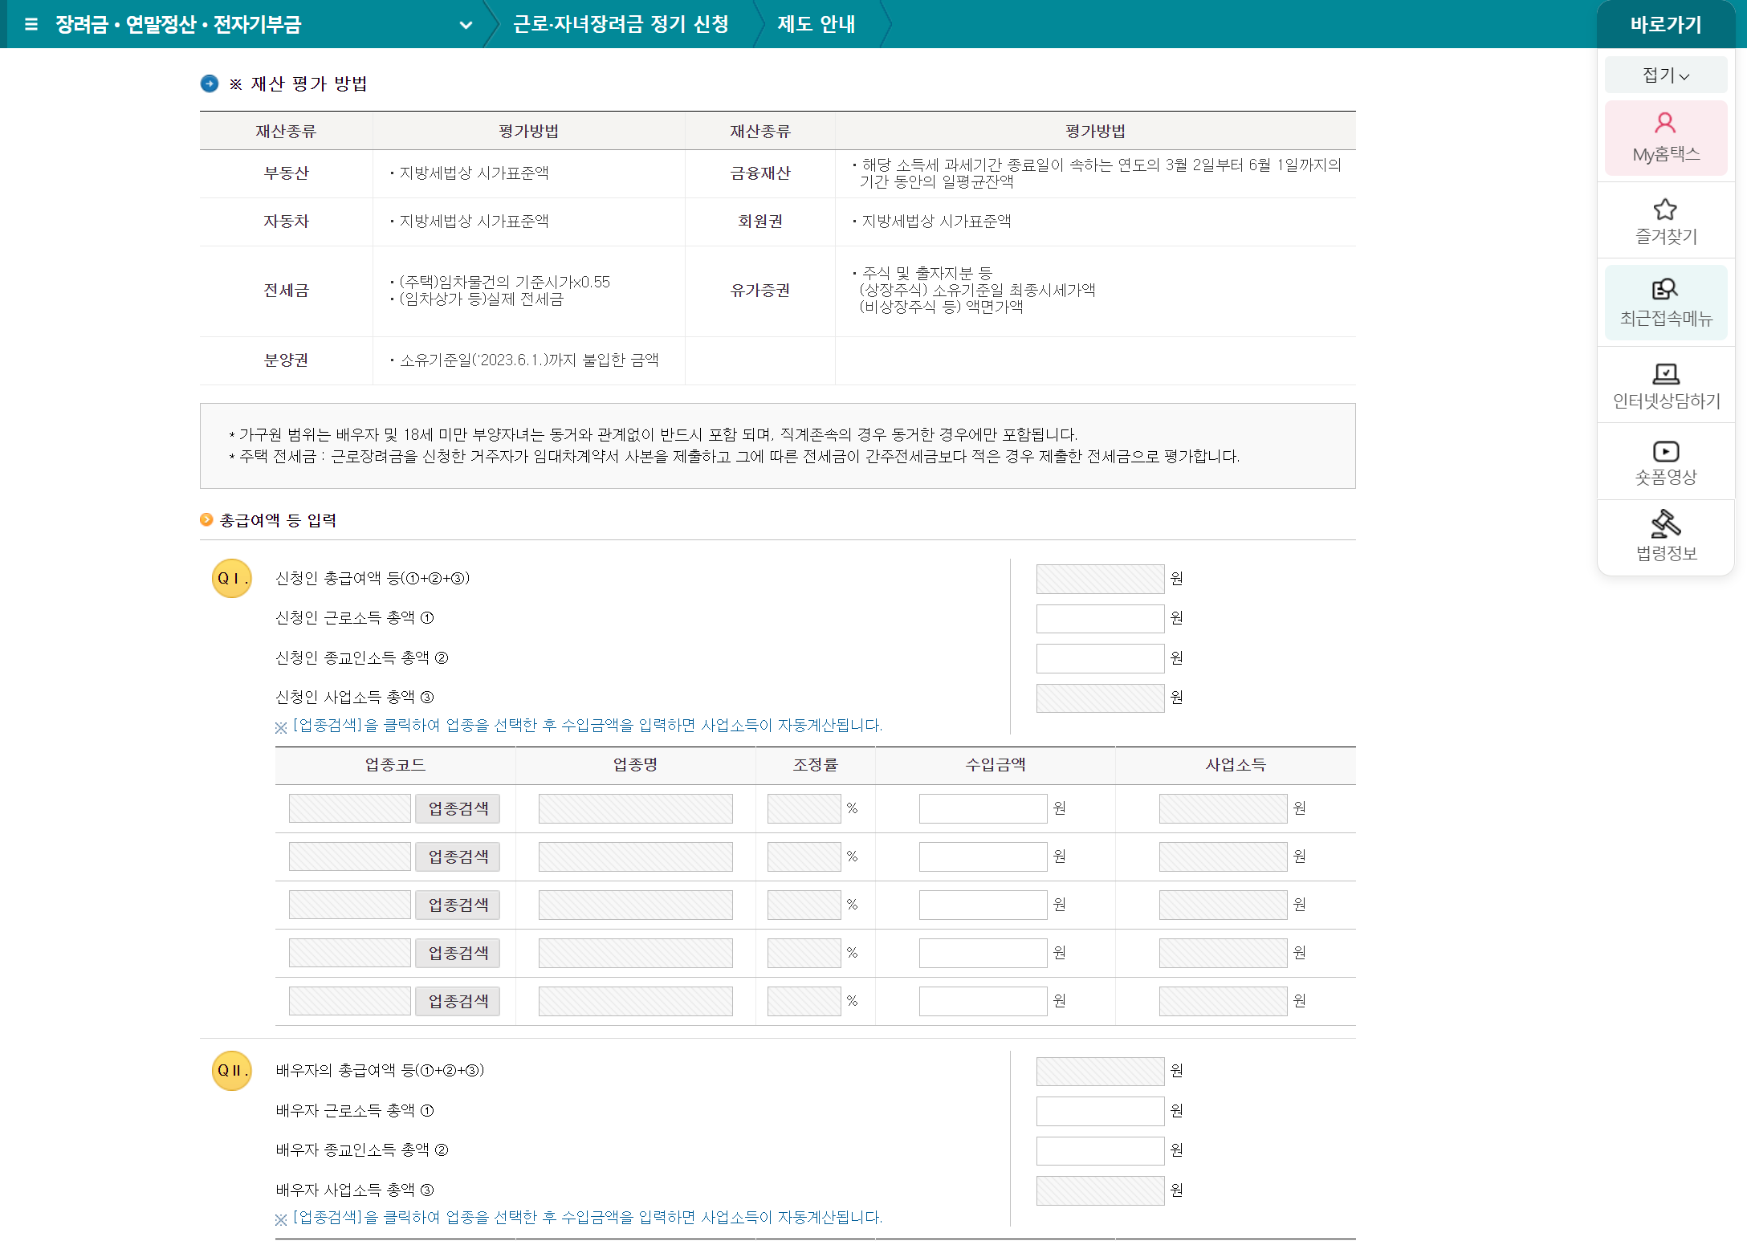Open 숏폼영상 play icon
1747x1241 pixels.
tap(1665, 451)
